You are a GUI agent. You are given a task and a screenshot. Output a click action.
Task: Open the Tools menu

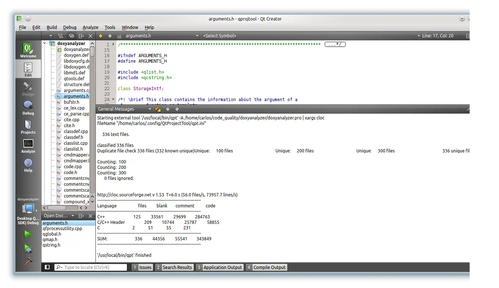pos(110,27)
